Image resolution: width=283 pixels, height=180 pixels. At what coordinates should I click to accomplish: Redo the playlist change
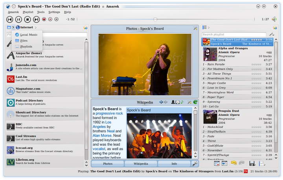pyautogui.click(x=241, y=163)
